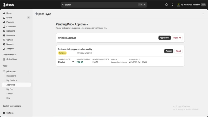Click current price ₹20.00
Viewport: 208px width, 117px height.
61,62
